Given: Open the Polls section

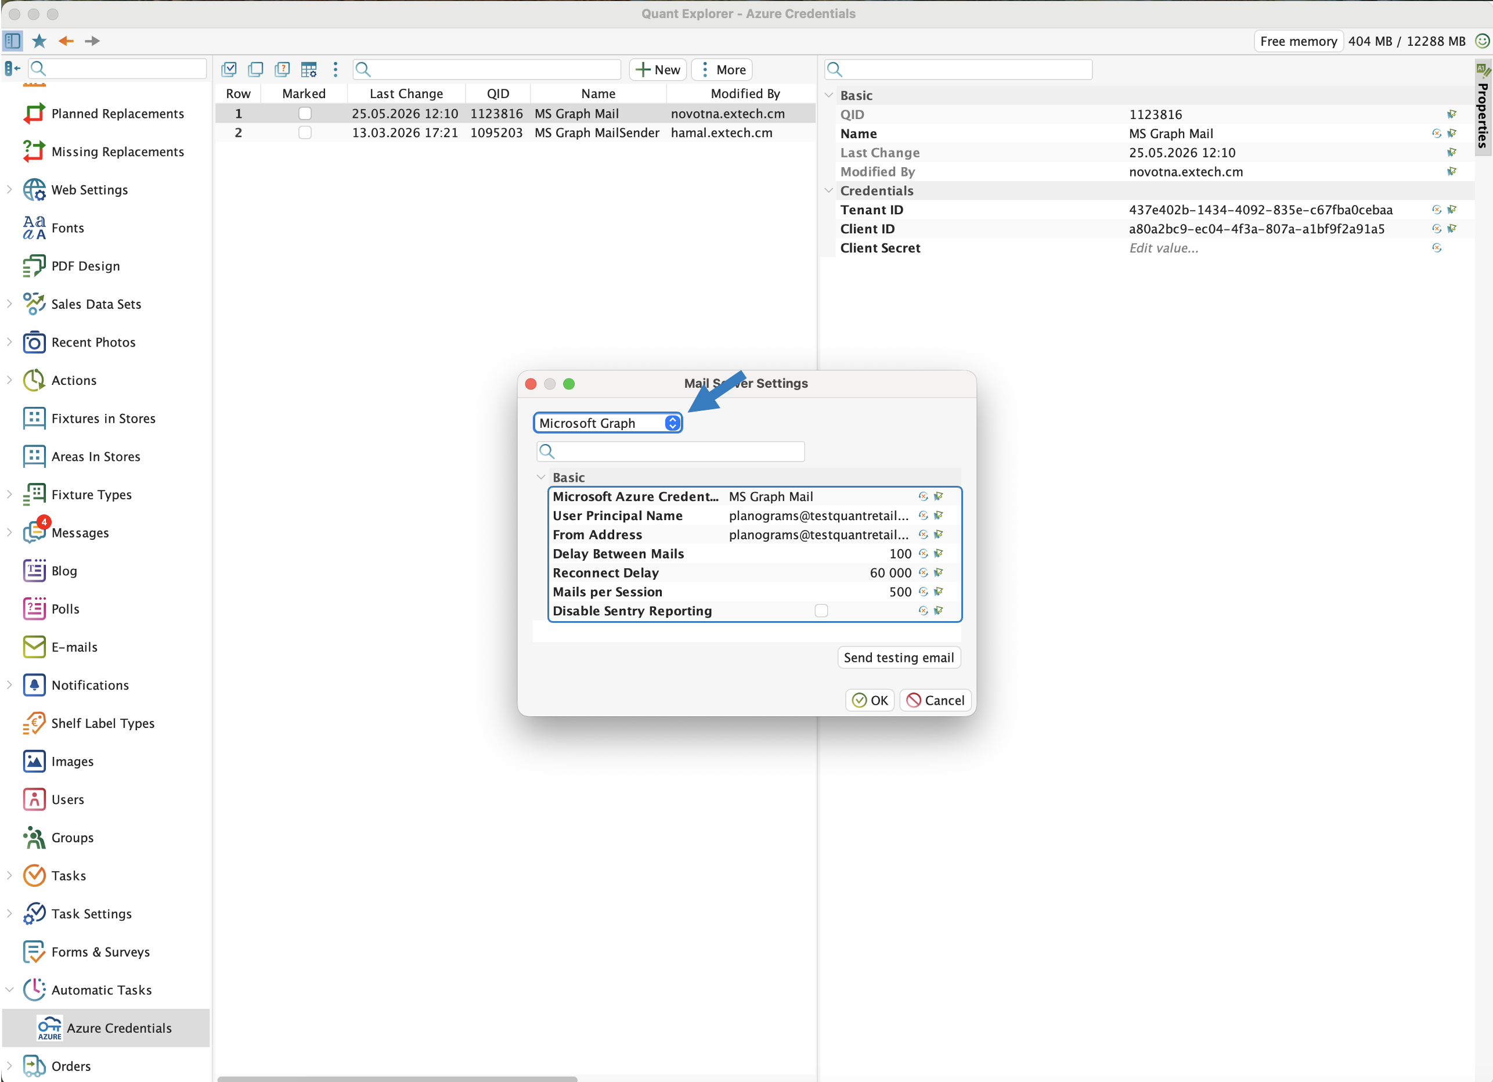Looking at the screenshot, I should [65, 609].
